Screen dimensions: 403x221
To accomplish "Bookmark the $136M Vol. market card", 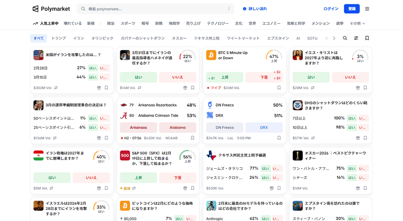I will point(106,138).
